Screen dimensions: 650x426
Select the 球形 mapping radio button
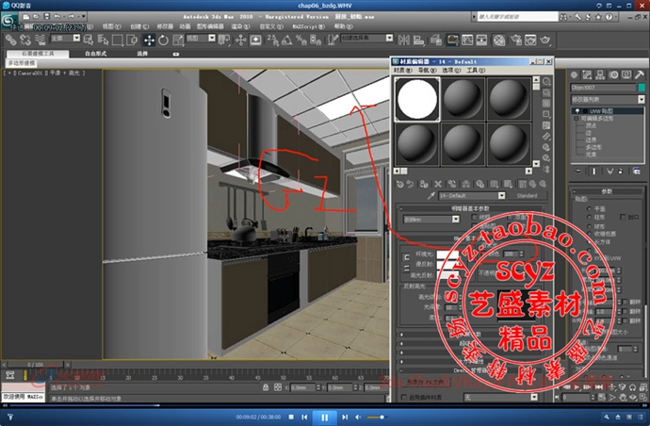tap(589, 226)
